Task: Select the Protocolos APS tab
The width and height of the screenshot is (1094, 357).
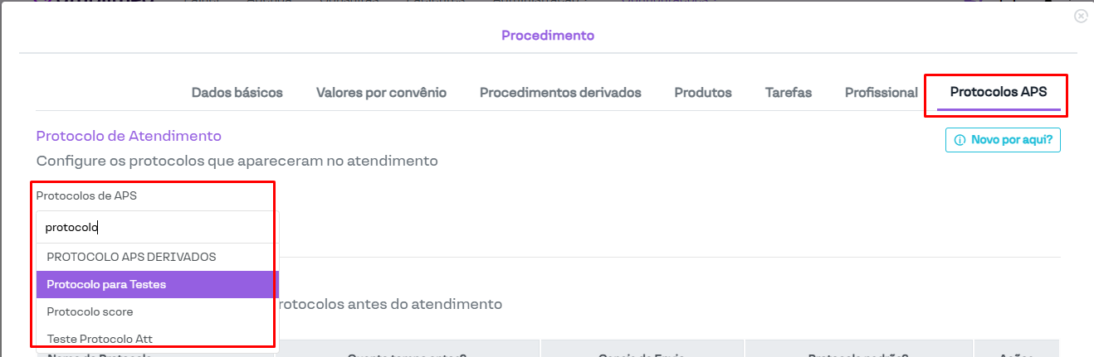Action: [x=999, y=93]
